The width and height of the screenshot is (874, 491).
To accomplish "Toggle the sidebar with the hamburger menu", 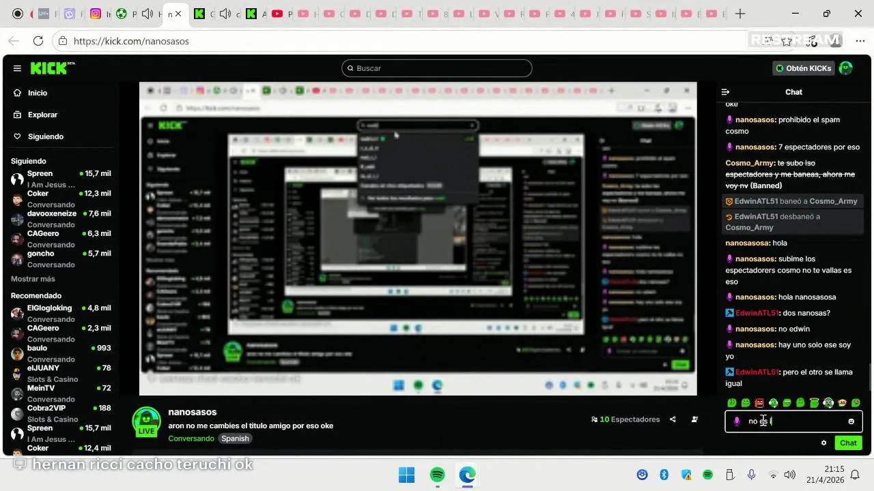I will click(17, 68).
